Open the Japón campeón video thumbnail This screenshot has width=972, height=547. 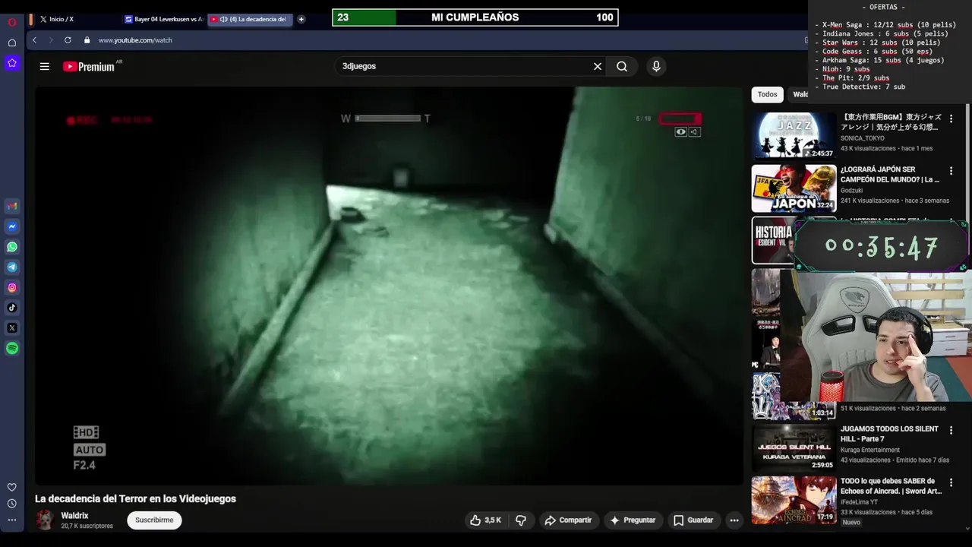[x=794, y=188]
